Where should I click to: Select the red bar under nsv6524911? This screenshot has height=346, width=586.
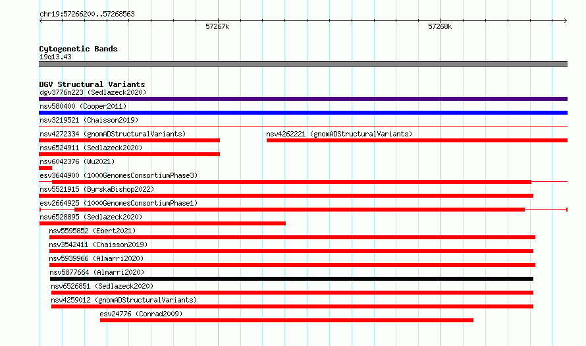[129, 154]
